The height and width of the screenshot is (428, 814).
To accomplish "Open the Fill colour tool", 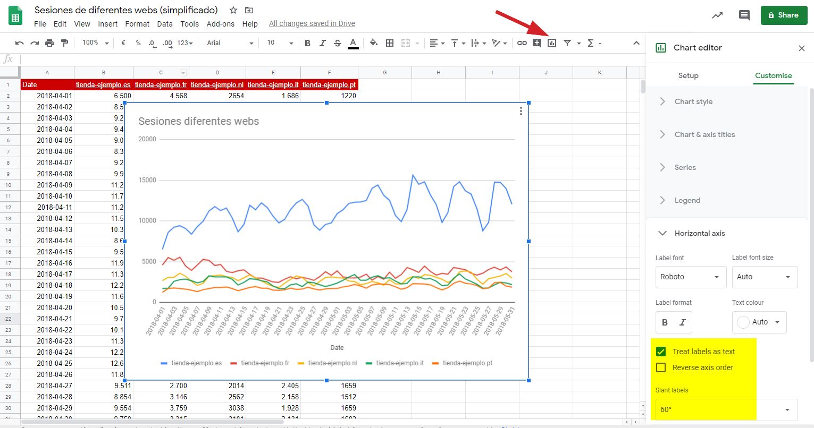I will click(373, 43).
